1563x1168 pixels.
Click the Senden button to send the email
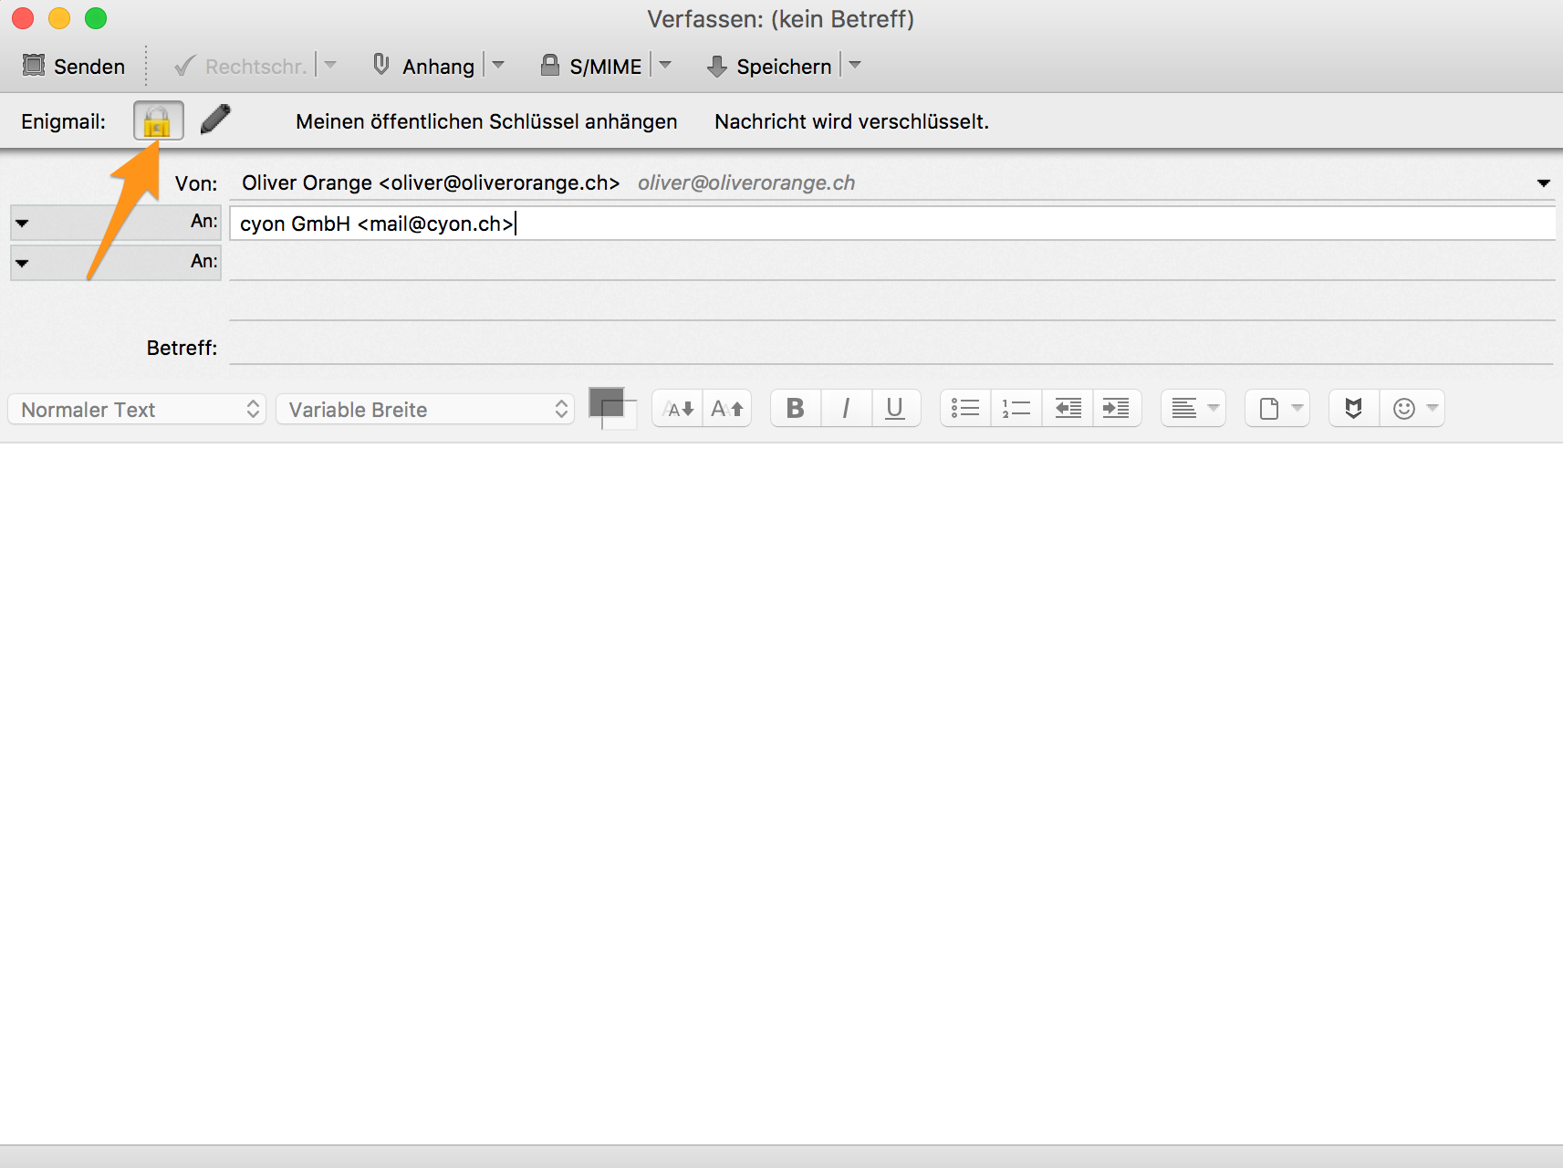(74, 66)
